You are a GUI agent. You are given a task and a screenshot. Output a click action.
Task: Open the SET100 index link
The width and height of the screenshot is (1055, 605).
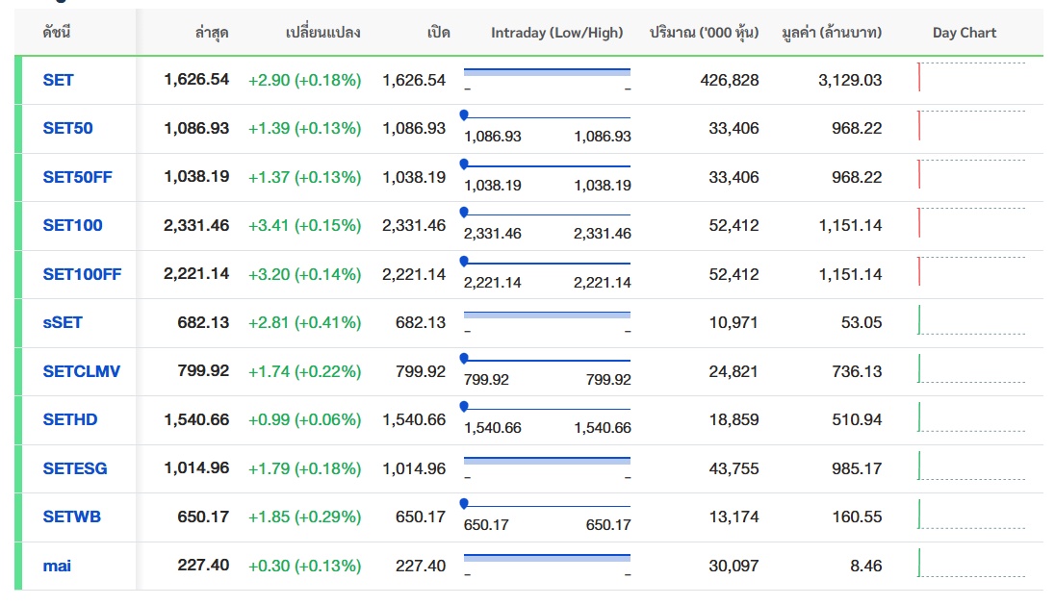[72, 225]
